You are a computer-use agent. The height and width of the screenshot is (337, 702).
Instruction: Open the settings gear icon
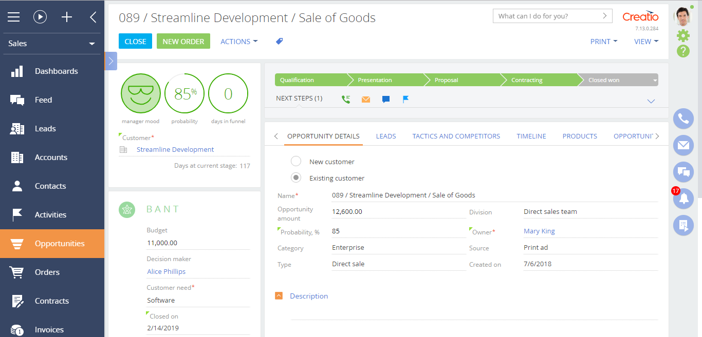(x=683, y=35)
